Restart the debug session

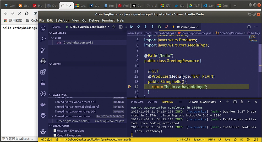159,27
